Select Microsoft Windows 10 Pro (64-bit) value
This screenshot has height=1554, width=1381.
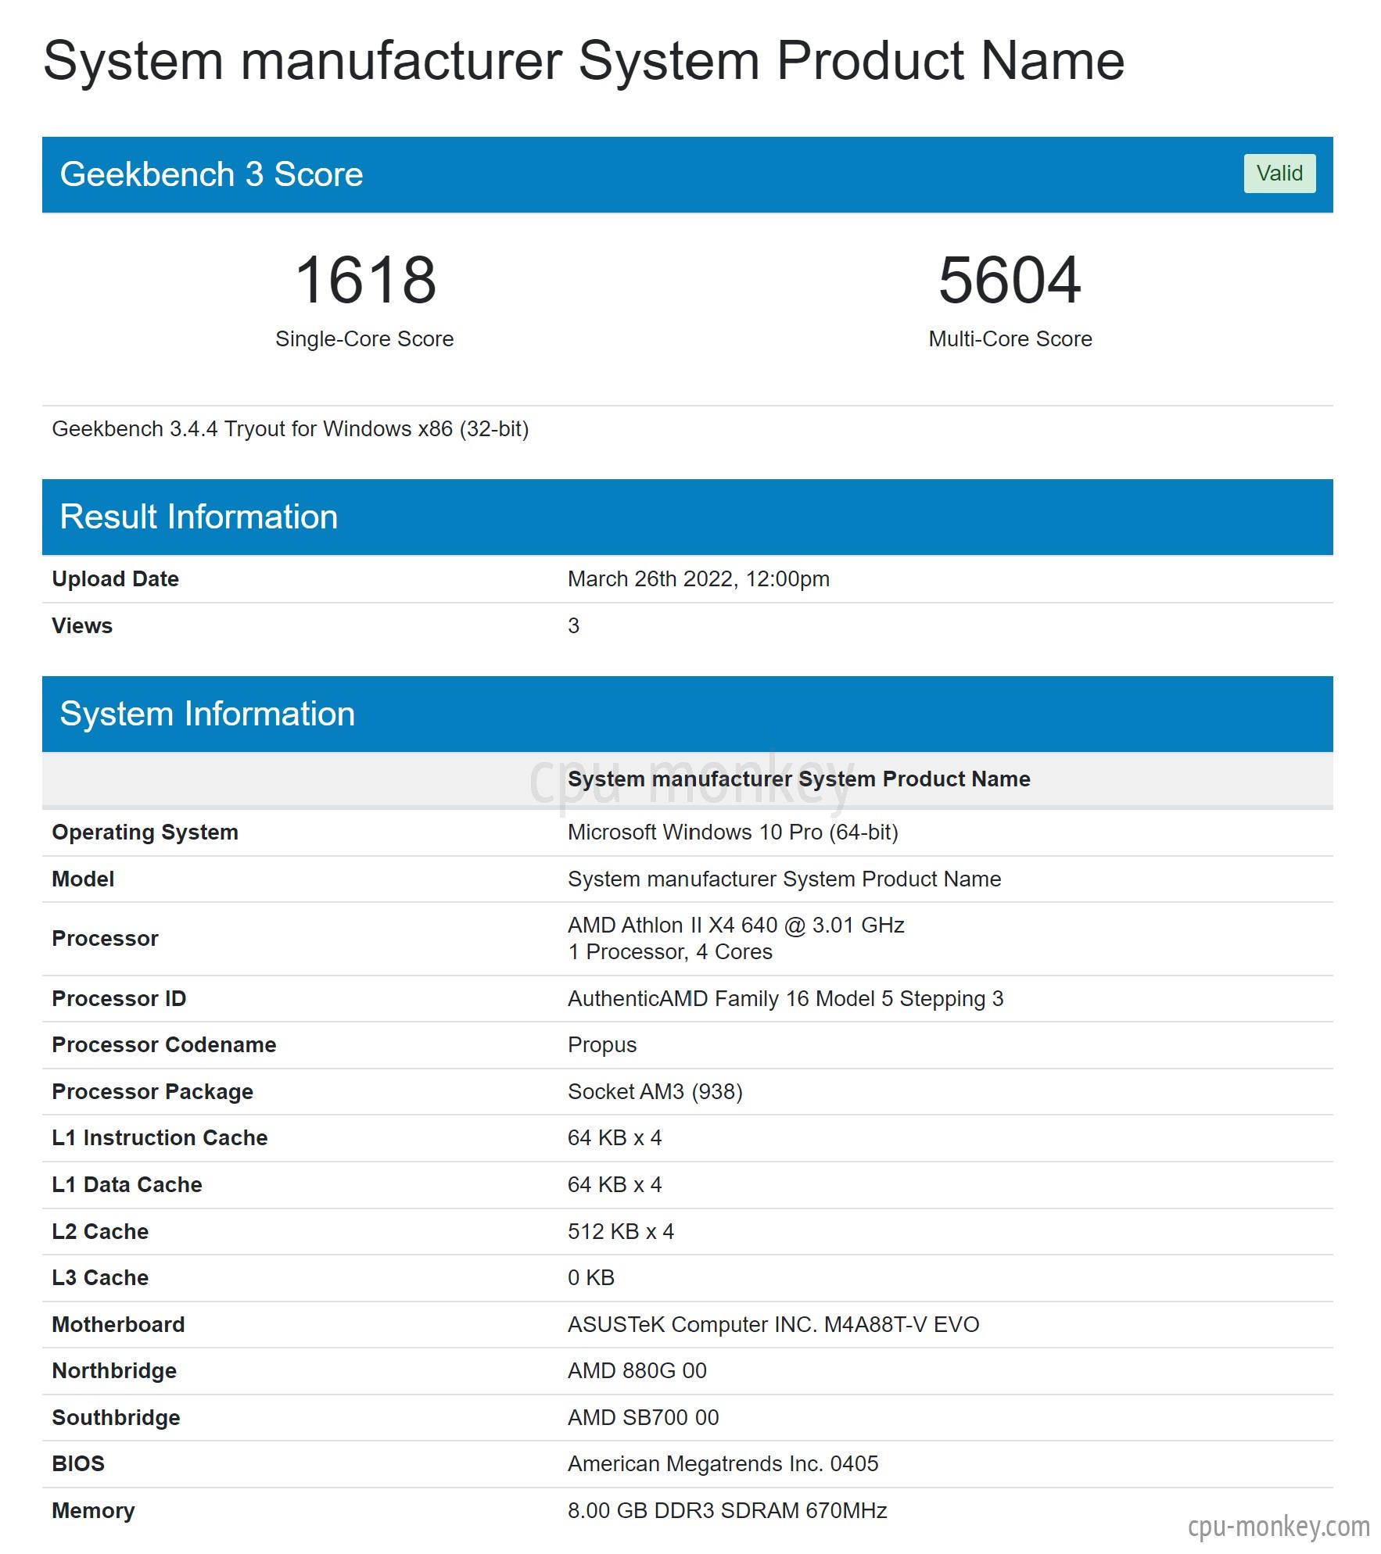pyautogui.click(x=734, y=832)
